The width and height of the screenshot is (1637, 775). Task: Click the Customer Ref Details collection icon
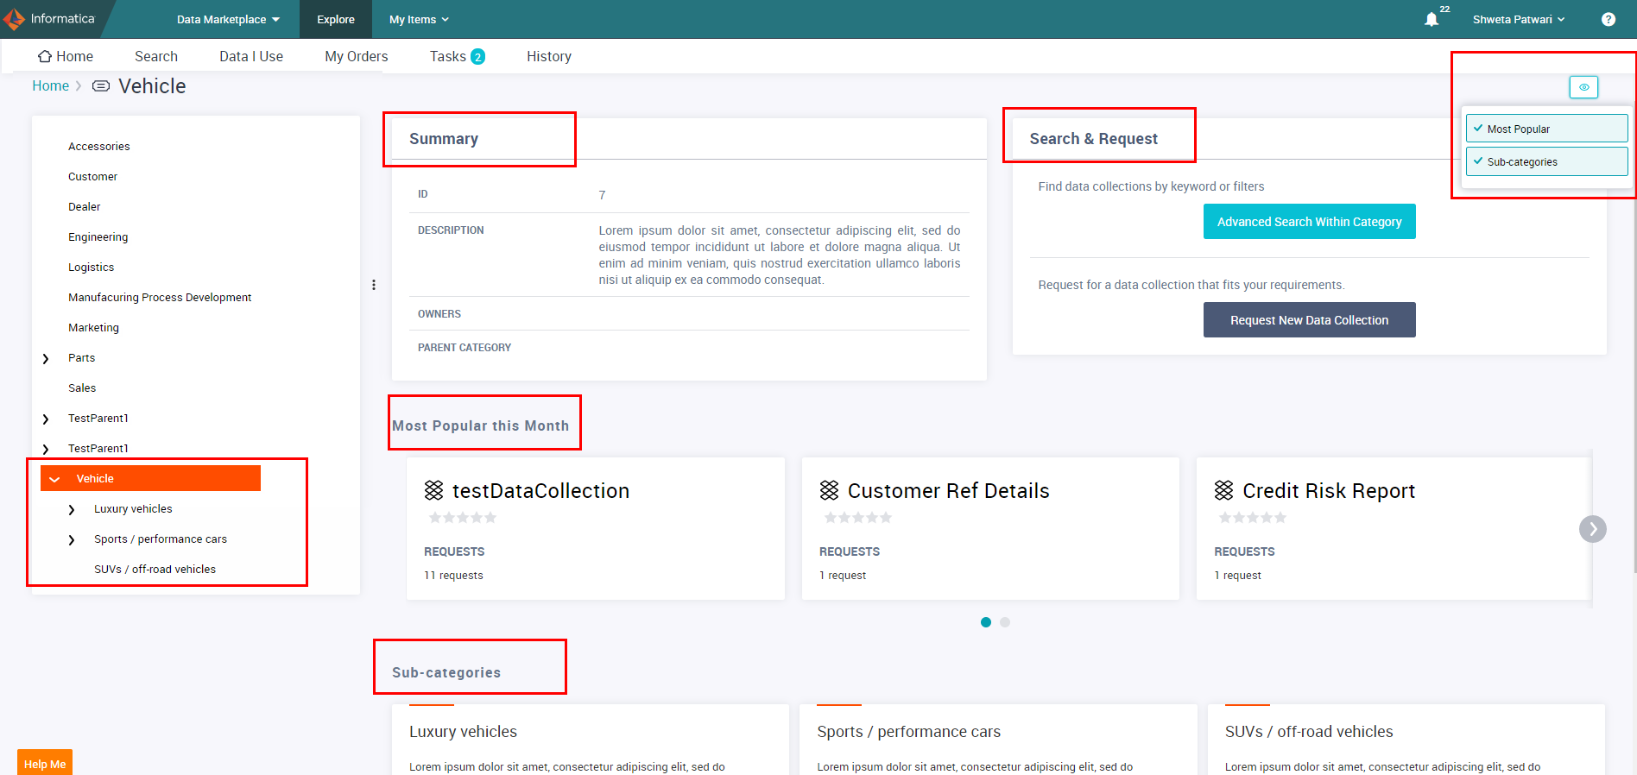point(829,490)
